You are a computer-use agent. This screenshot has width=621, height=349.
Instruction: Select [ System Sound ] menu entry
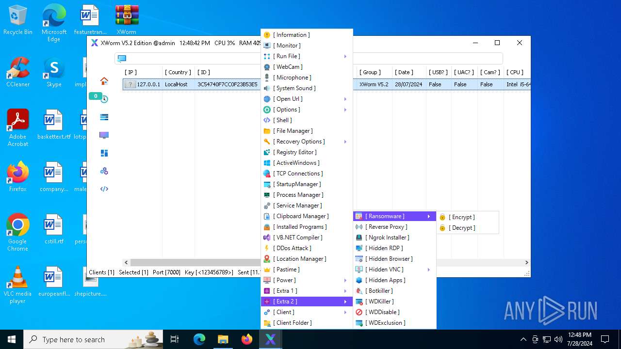click(307, 88)
